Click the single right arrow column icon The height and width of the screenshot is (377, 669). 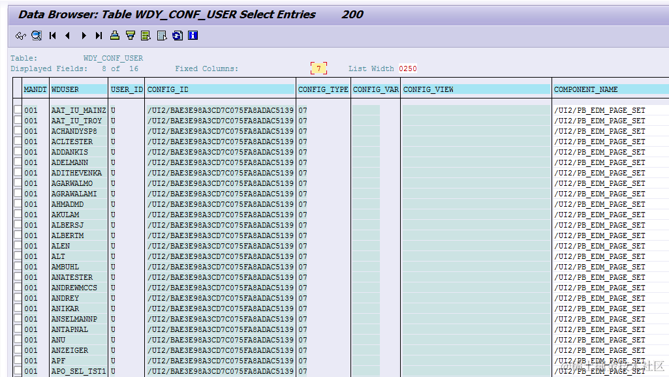pyautogui.click(x=84, y=36)
